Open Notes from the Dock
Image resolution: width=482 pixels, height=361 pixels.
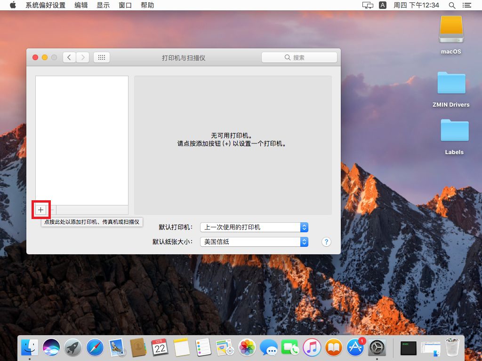(182, 347)
